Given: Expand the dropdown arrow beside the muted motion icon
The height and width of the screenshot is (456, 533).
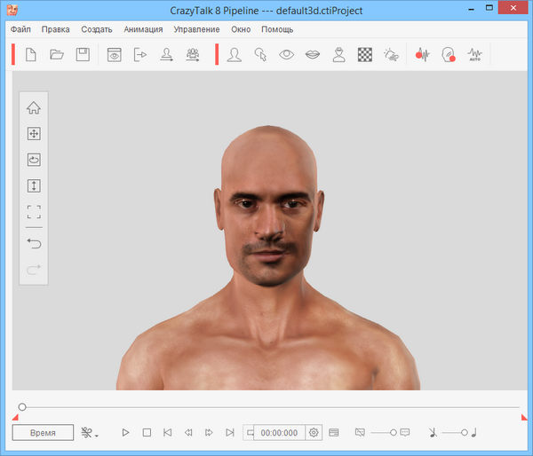Looking at the screenshot, I should pos(96,435).
